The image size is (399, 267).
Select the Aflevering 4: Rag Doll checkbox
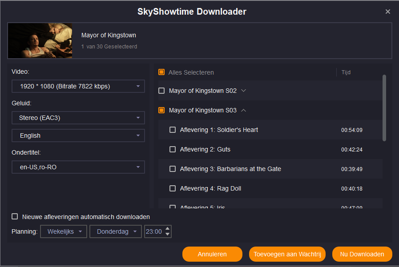[173, 188]
